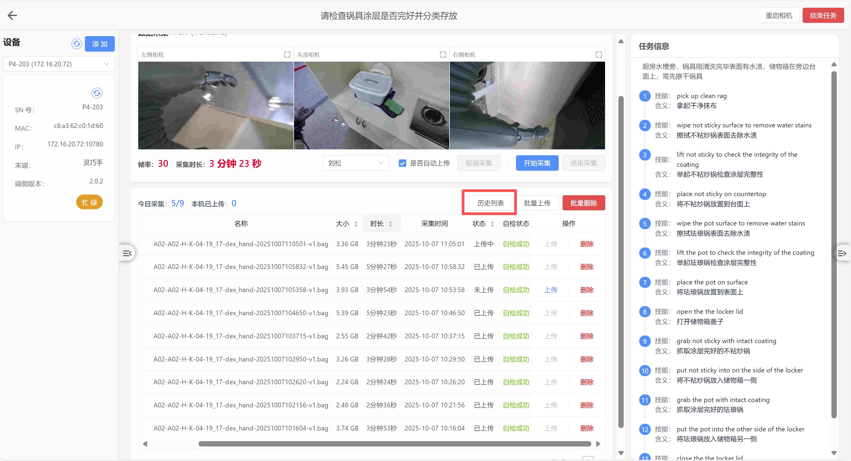Image resolution: width=851 pixels, height=461 pixels.
Task: Sort the table by status column
Action: 492,224
